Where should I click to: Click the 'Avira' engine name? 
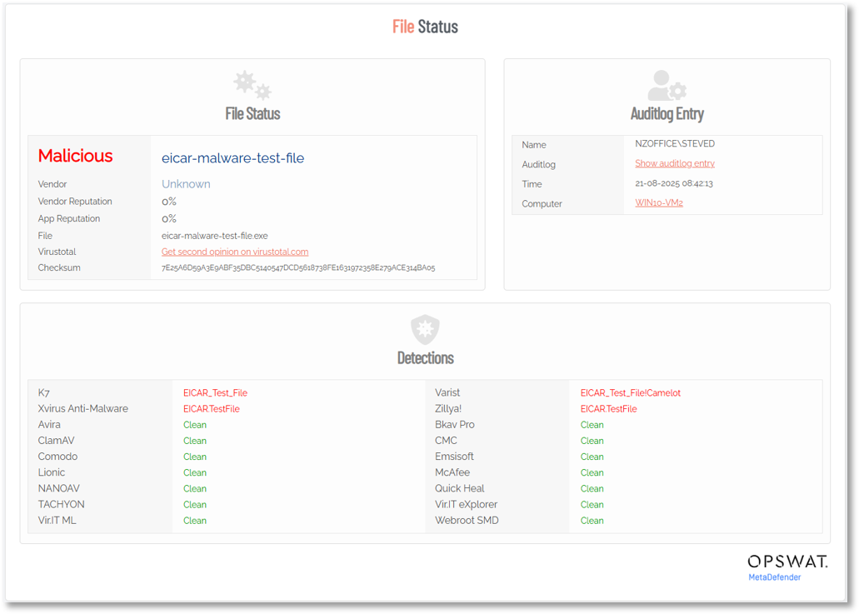pos(49,425)
